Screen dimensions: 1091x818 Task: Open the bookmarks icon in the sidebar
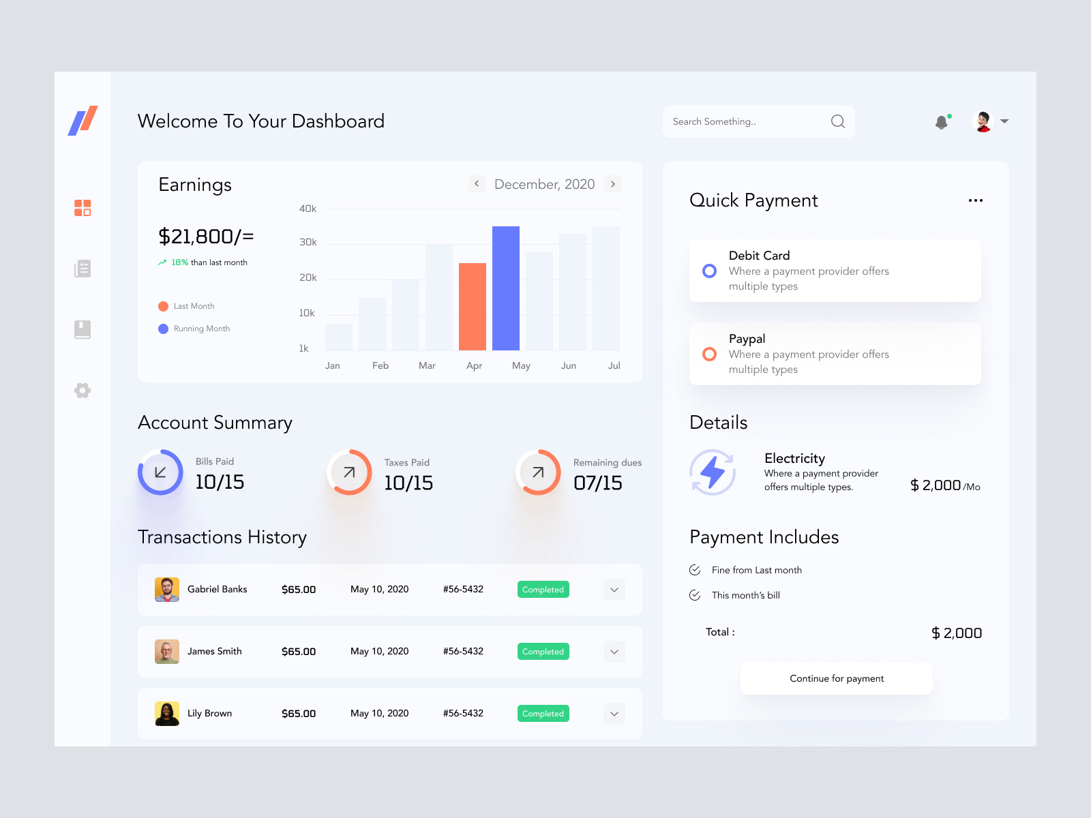[82, 329]
